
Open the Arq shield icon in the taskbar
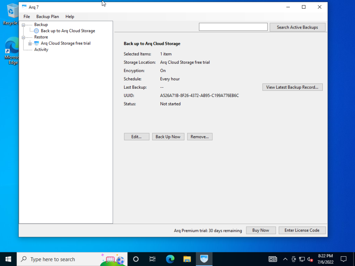click(x=204, y=259)
